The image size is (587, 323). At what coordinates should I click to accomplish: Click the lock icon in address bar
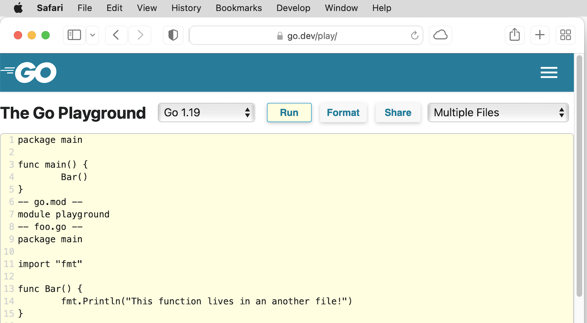tap(279, 36)
